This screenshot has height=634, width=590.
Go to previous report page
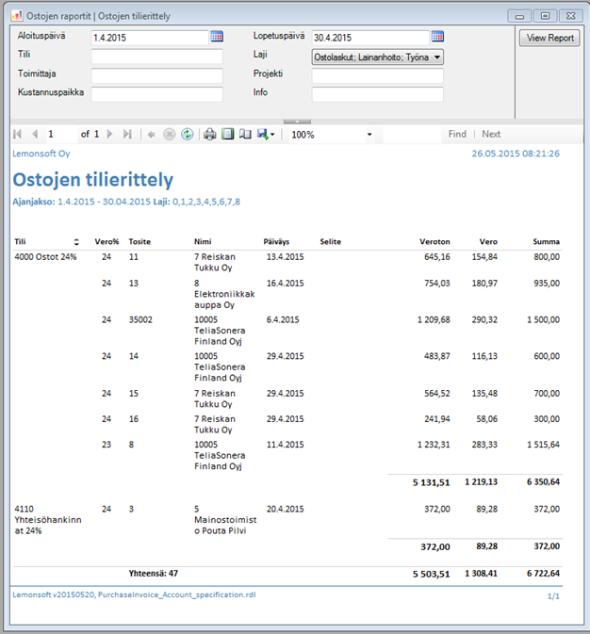35,134
